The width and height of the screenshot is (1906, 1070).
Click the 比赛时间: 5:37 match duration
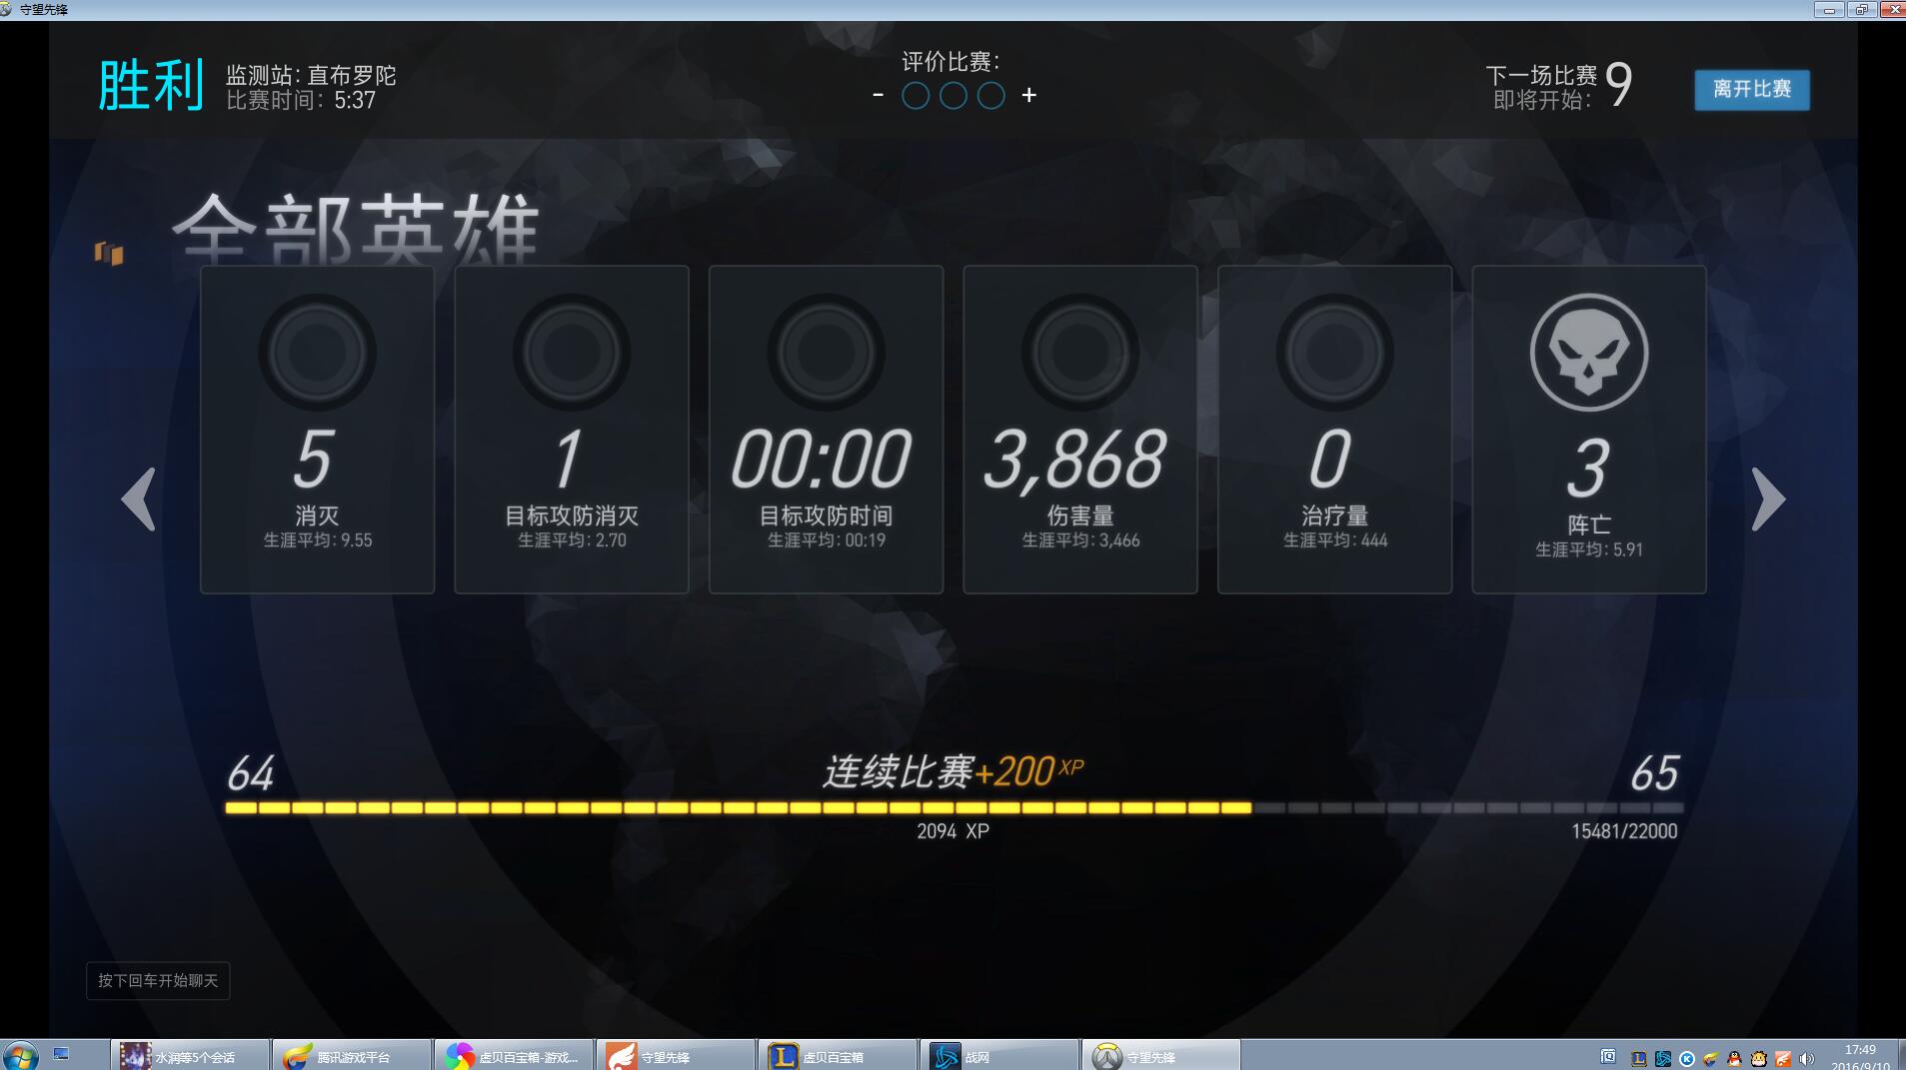click(x=301, y=101)
